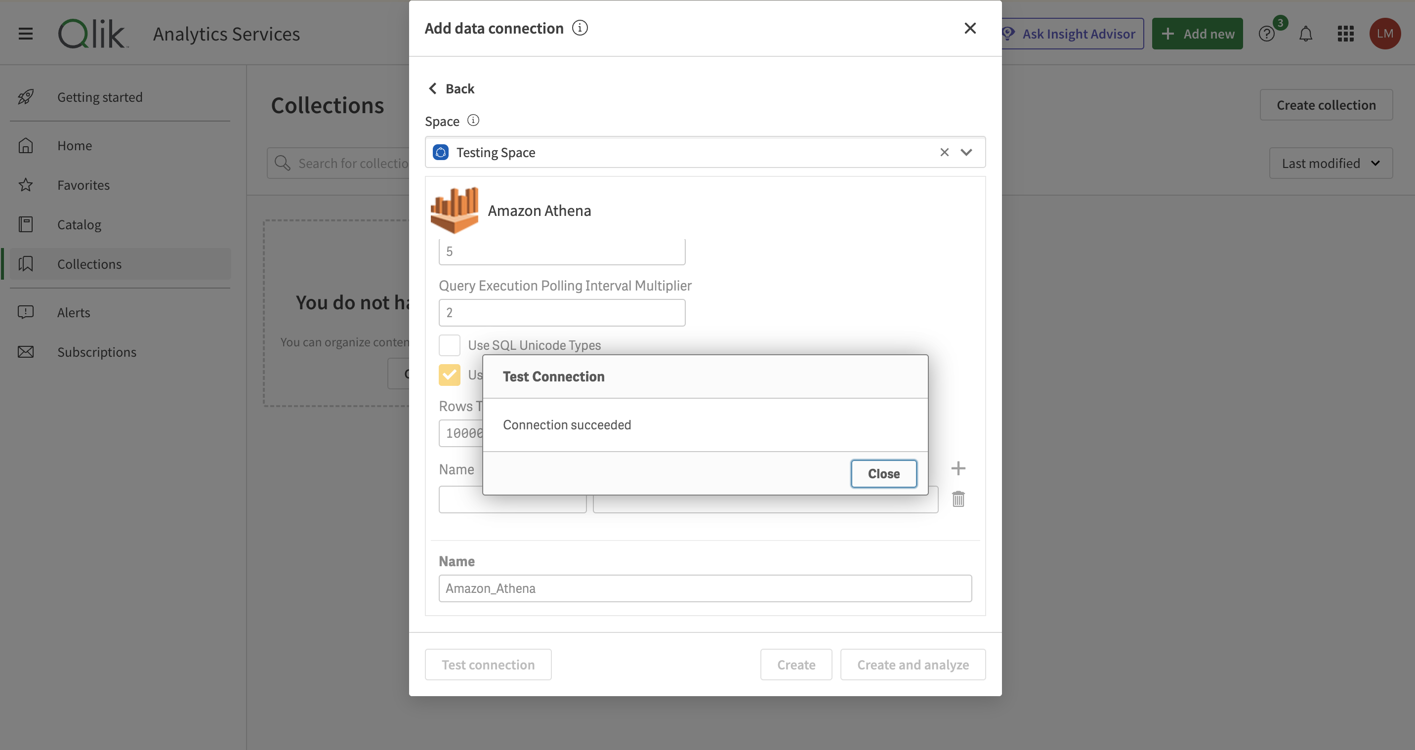The height and width of the screenshot is (750, 1415).
Task: Close the Test Connection popup
Action: point(883,474)
